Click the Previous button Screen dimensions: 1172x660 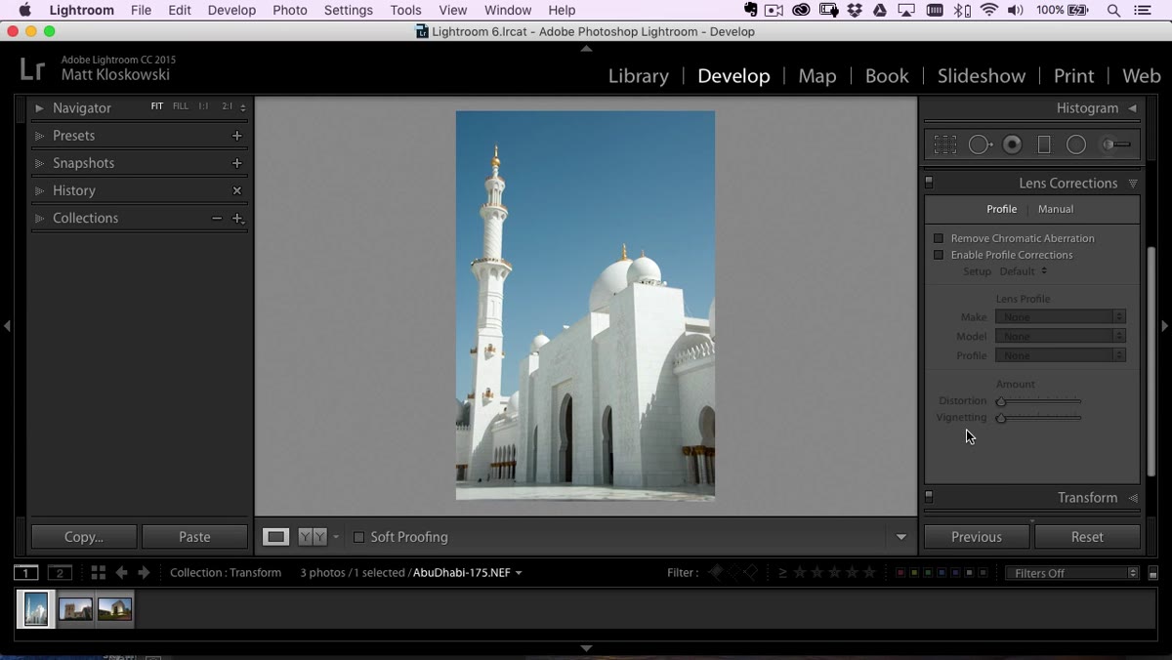977,537
